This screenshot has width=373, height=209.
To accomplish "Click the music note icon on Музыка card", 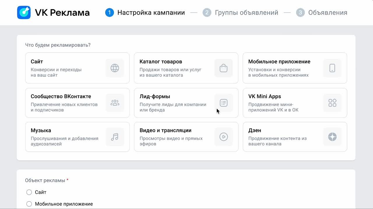I will coord(115,137).
